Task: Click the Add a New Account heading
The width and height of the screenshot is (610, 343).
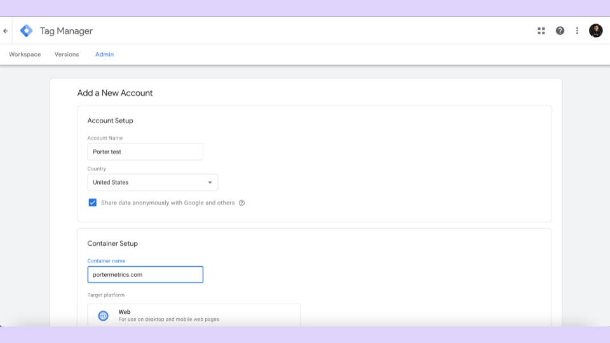Action: pos(115,93)
